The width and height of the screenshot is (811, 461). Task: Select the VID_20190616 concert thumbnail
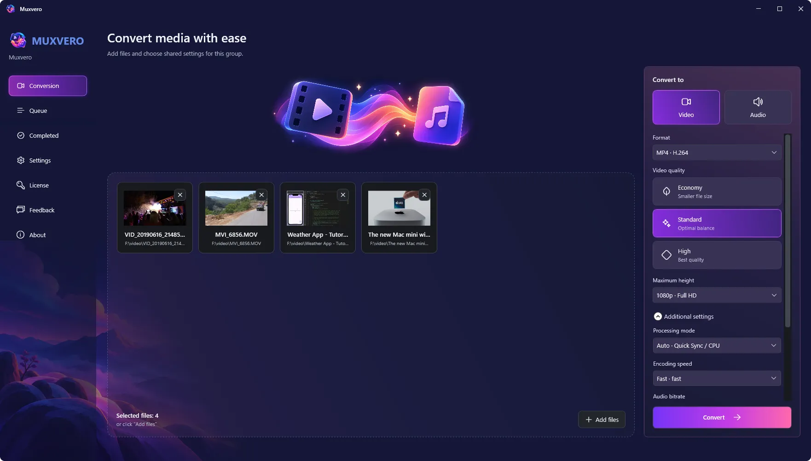(155, 208)
